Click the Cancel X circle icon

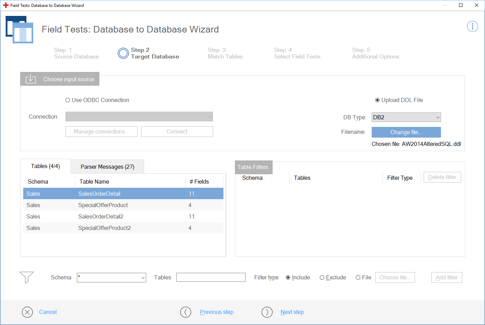pyautogui.click(x=27, y=312)
